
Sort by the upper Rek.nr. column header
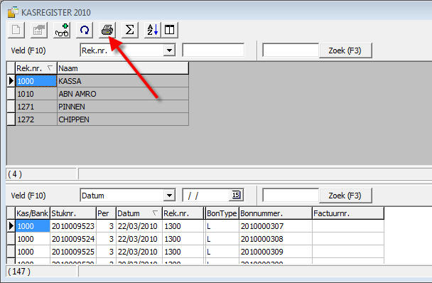click(36, 68)
